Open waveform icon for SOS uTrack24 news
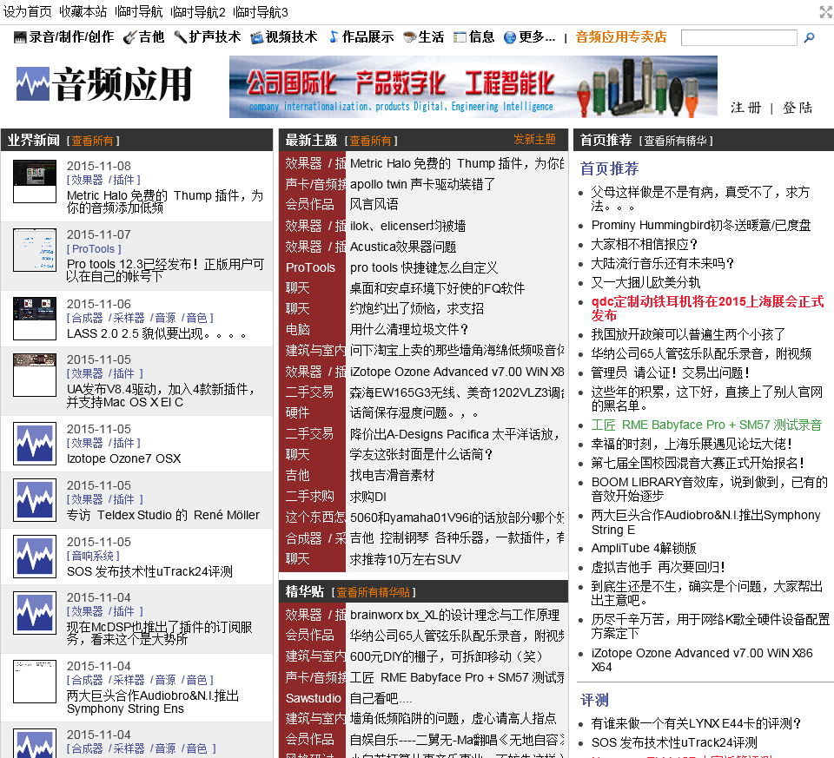The height and width of the screenshot is (758, 834). 35,557
